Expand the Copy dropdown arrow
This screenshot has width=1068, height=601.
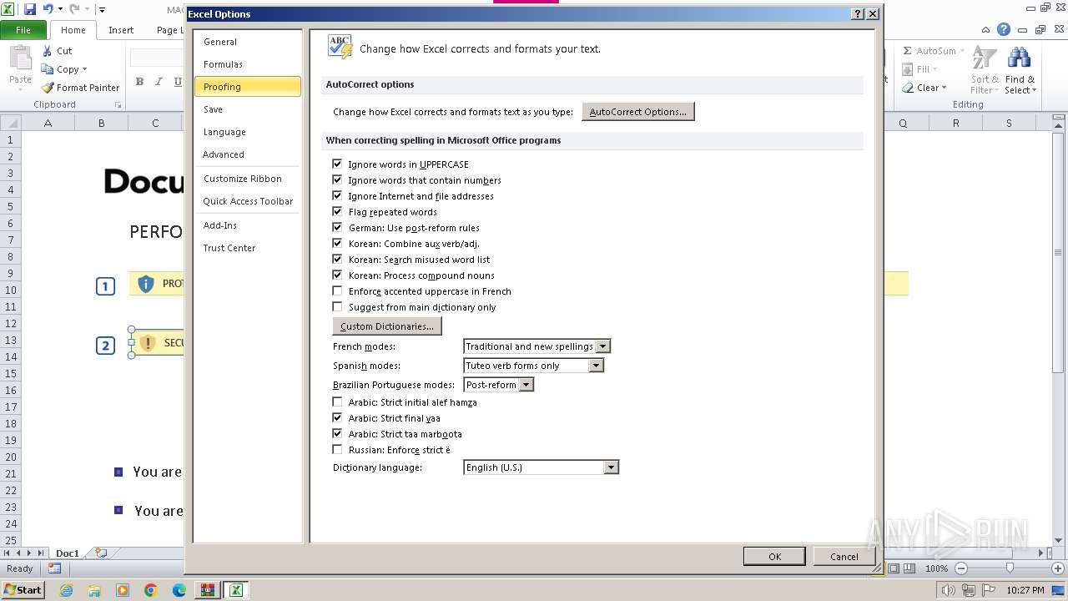pos(84,70)
